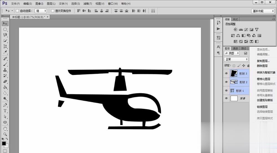Choose 栅格化图层 from context menu
This screenshot has width=277, height=153.
click(x=263, y=79)
